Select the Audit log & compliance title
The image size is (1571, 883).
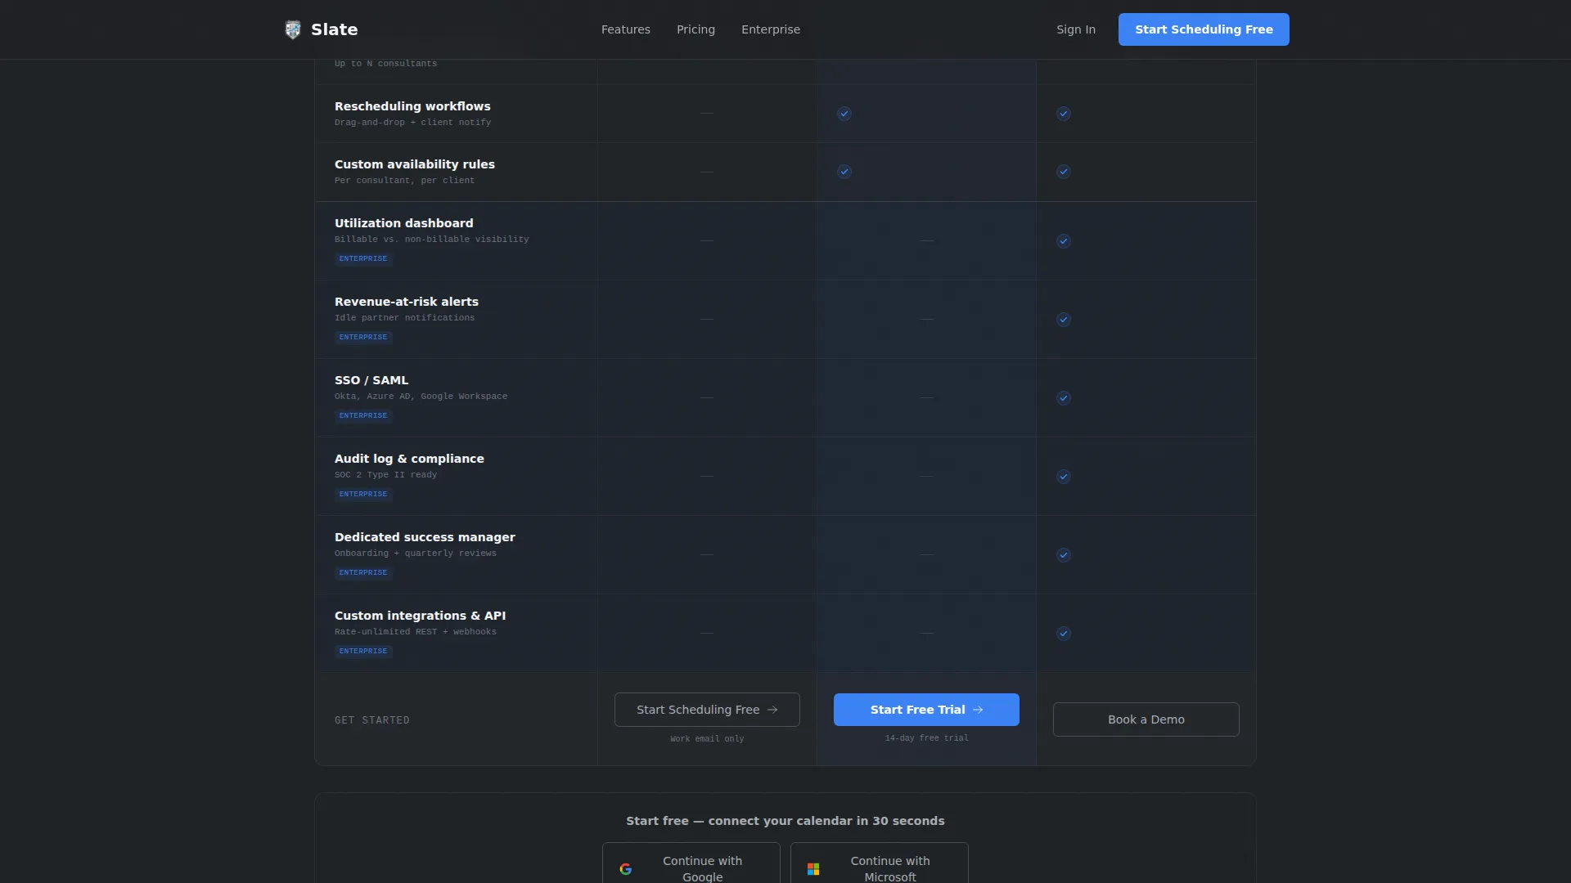coord(409,459)
